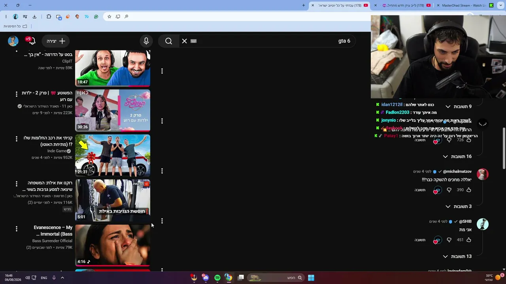
Task: Like the comment with 726 likes
Action: pos(469,140)
